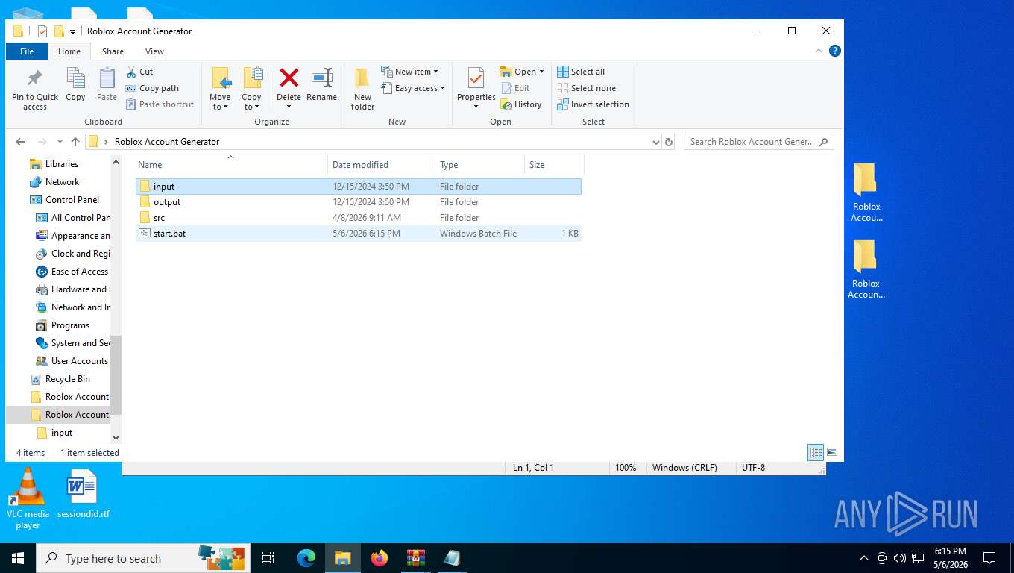Switch to large icons view layout
This screenshot has height=573, width=1014.
tap(832, 452)
